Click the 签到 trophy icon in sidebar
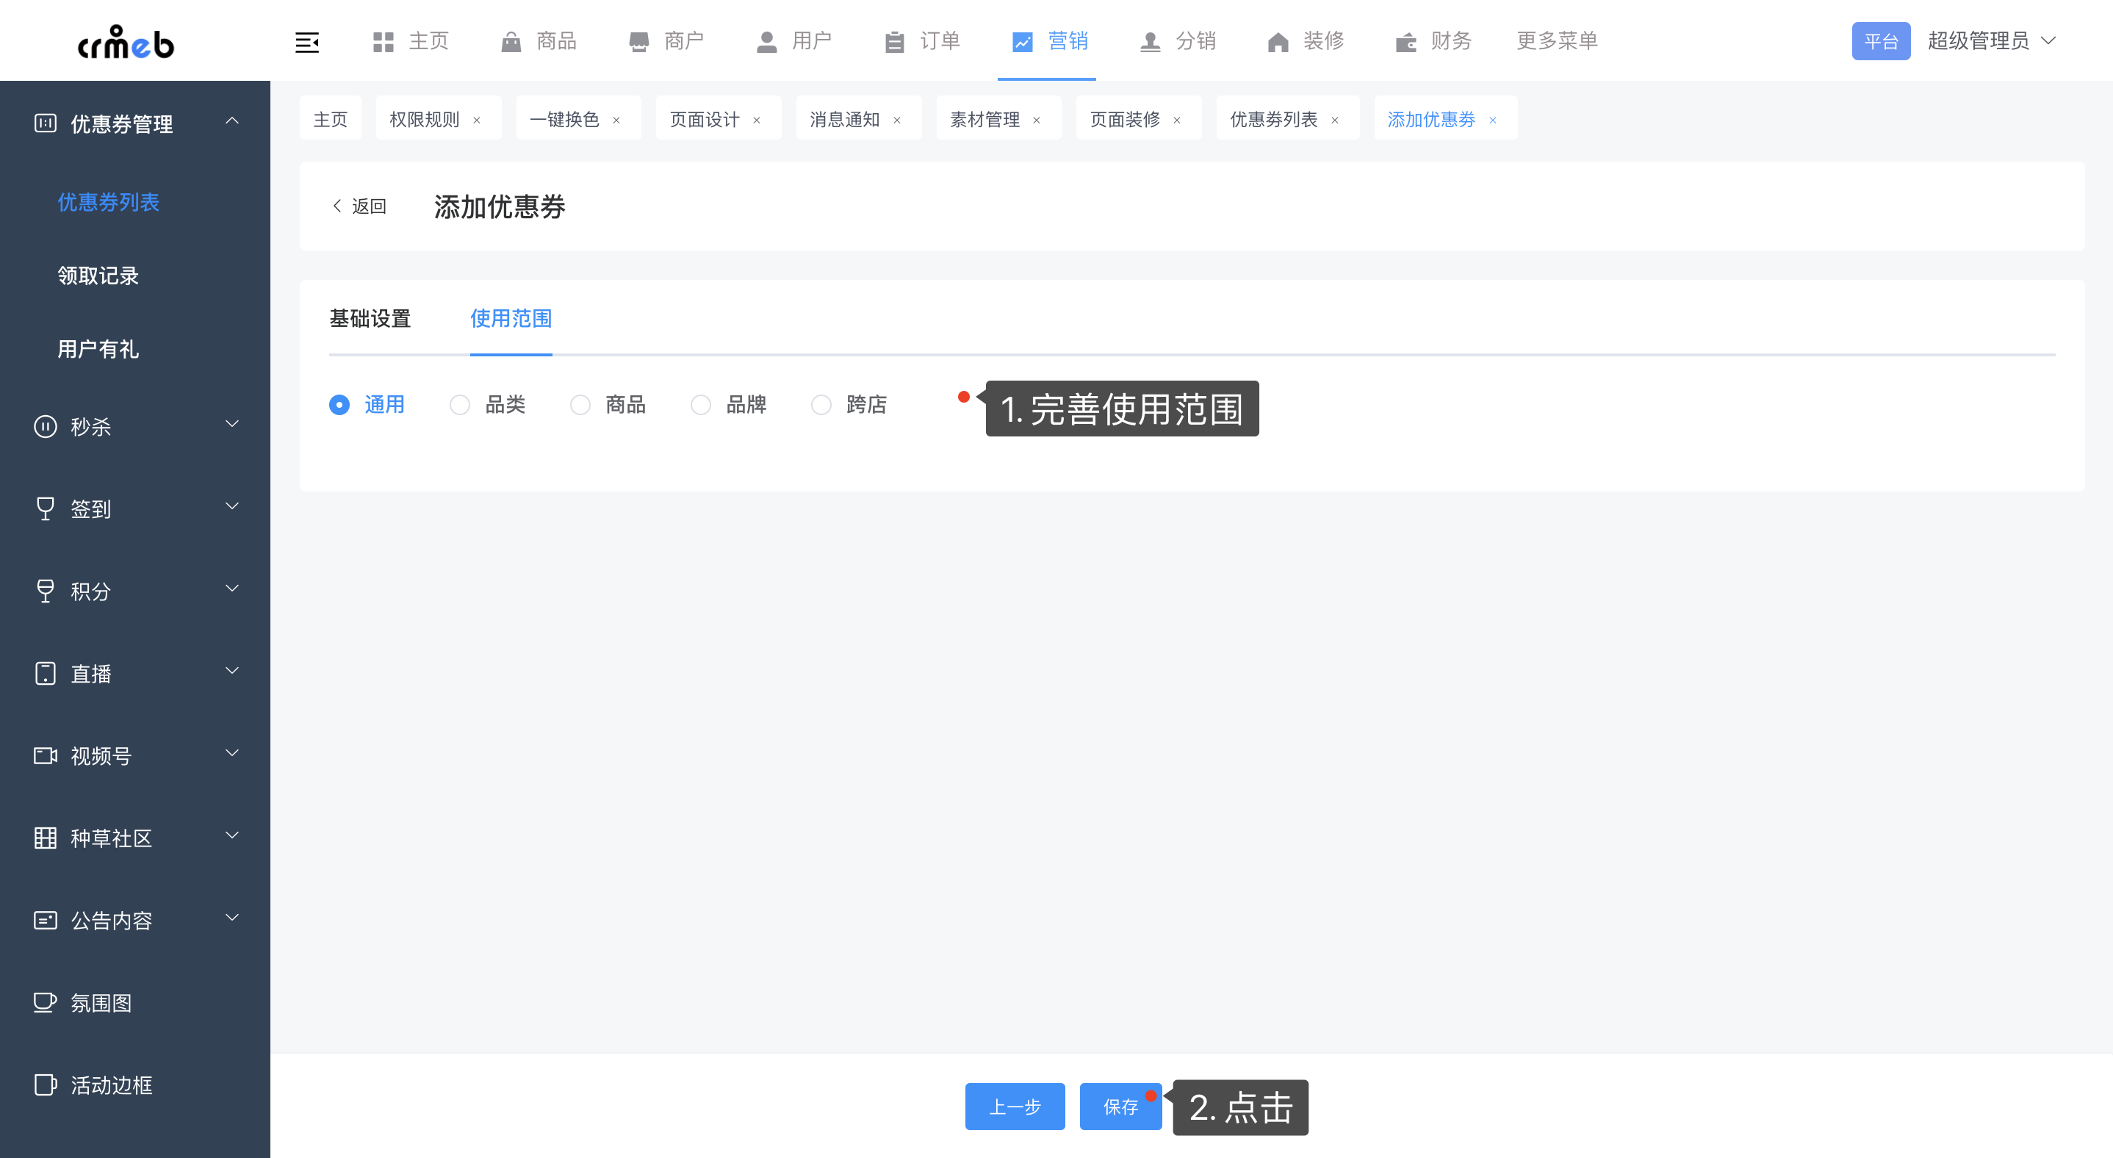This screenshot has height=1158, width=2113. click(45, 508)
